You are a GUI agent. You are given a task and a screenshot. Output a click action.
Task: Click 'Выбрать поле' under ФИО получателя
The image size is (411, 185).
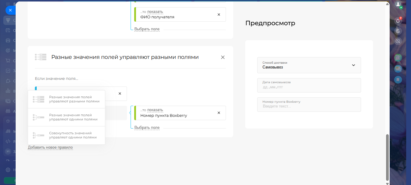[x=147, y=29]
